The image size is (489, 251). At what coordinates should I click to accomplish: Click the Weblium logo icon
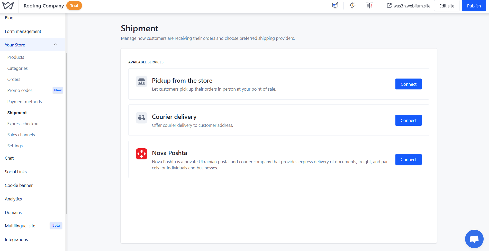[x=8, y=6]
